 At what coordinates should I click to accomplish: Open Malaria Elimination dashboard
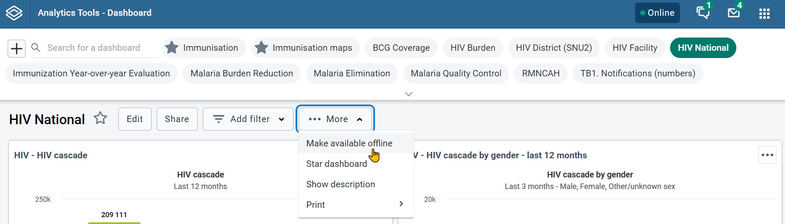(x=352, y=73)
